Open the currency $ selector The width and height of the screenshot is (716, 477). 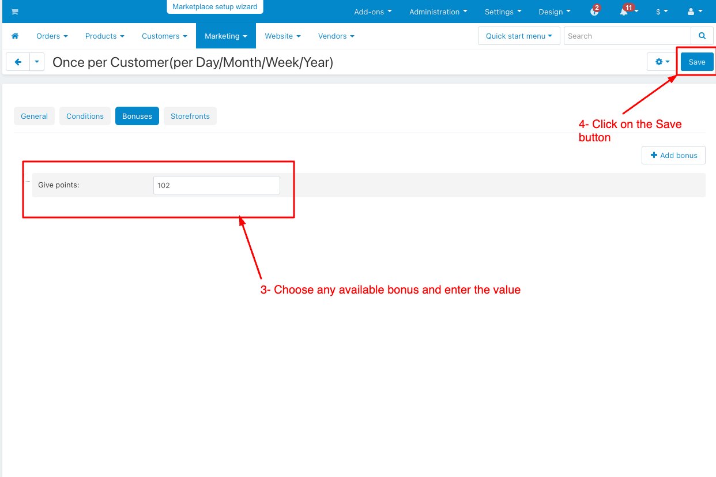(662, 12)
